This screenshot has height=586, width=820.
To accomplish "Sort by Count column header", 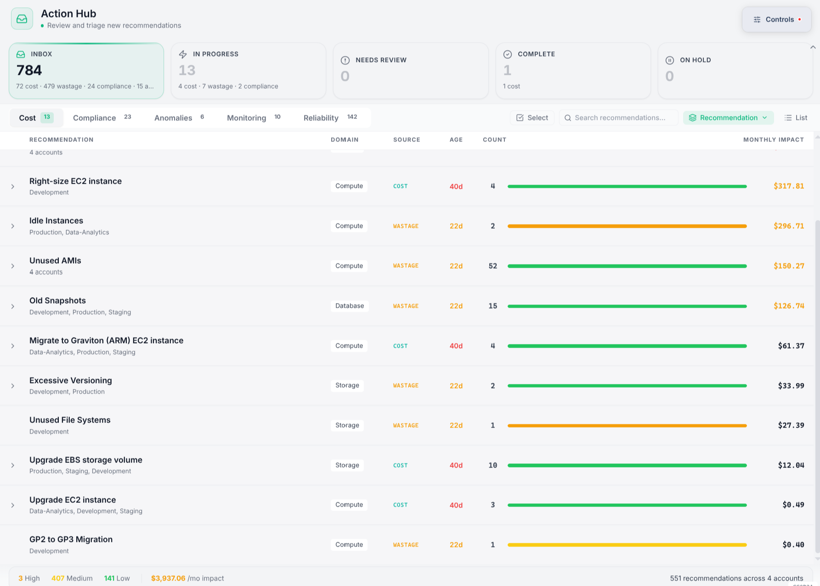I will click(x=495, y=140).
